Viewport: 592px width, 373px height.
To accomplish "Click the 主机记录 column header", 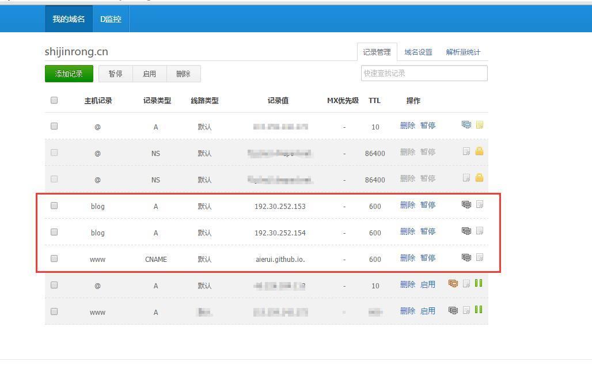I will [x=98, y=101].
